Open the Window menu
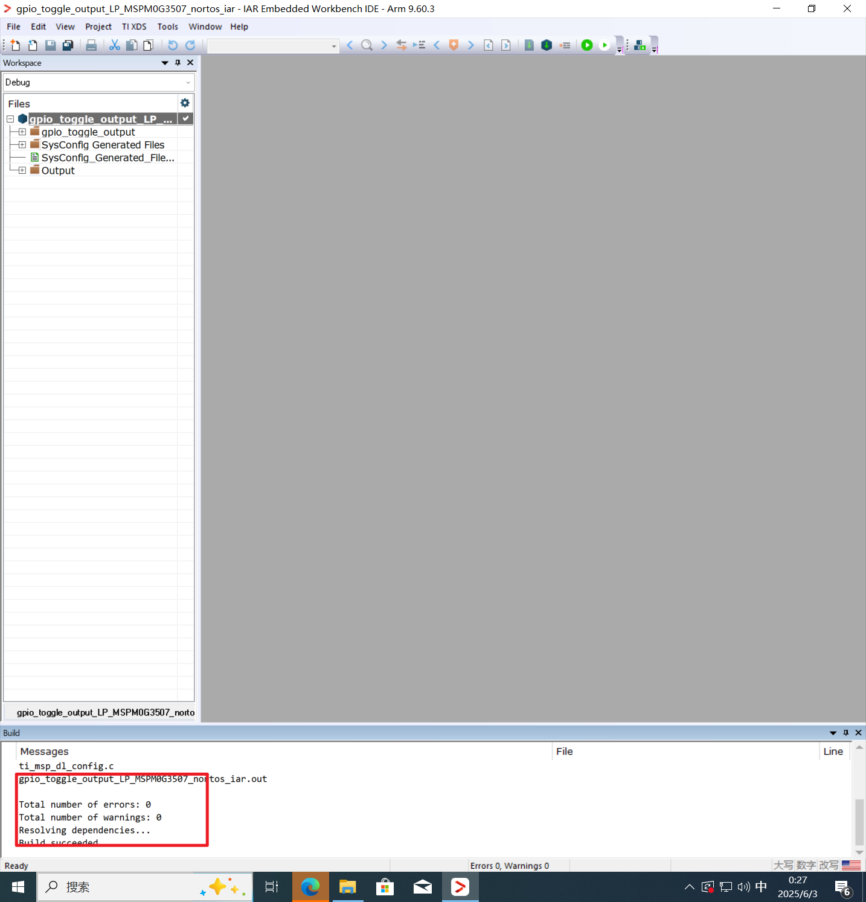Viewport: 866px width, 902px height. [205, 27]
